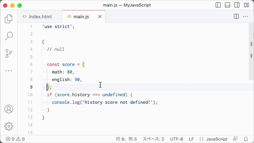This screenshot has width=254, height=143.
Task: Click 'log' method on line 11
Action: pyautogui.click(x=76, y=102)
